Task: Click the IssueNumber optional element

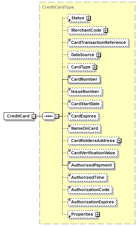Action: (x=85, y=92)
